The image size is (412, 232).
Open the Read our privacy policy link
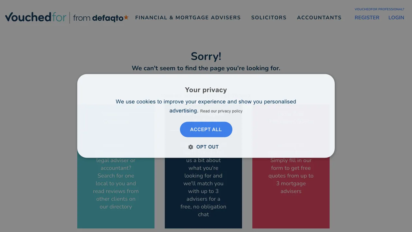(221, 111)
